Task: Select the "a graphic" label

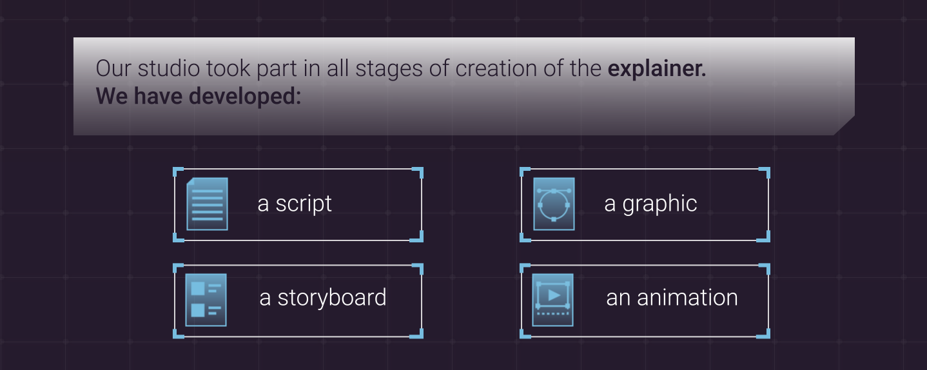Action: [x=650, y=204]
